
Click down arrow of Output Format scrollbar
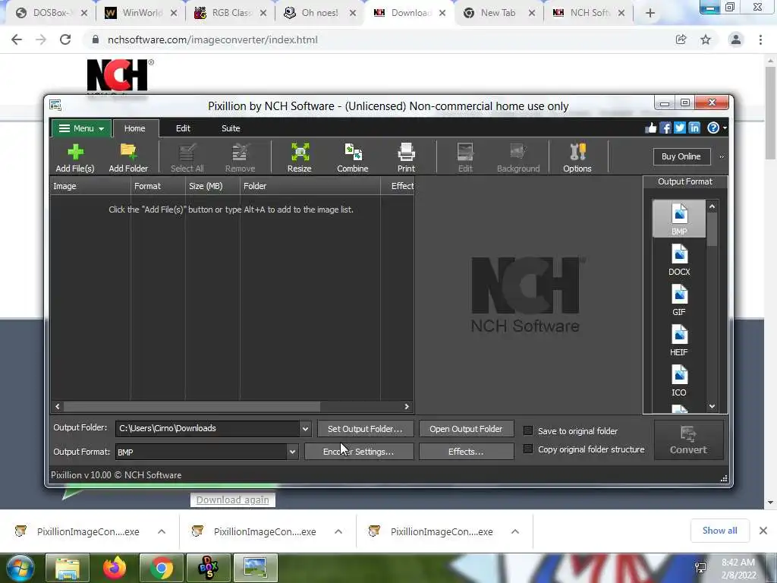pos(712,407)
